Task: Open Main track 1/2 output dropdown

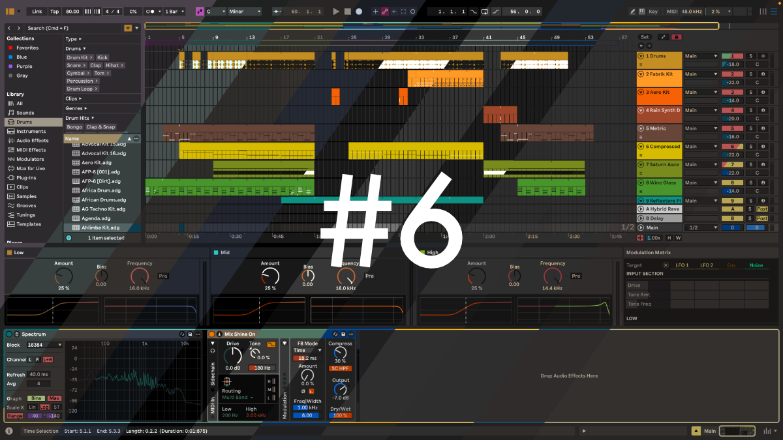Action: click(701, 227)
